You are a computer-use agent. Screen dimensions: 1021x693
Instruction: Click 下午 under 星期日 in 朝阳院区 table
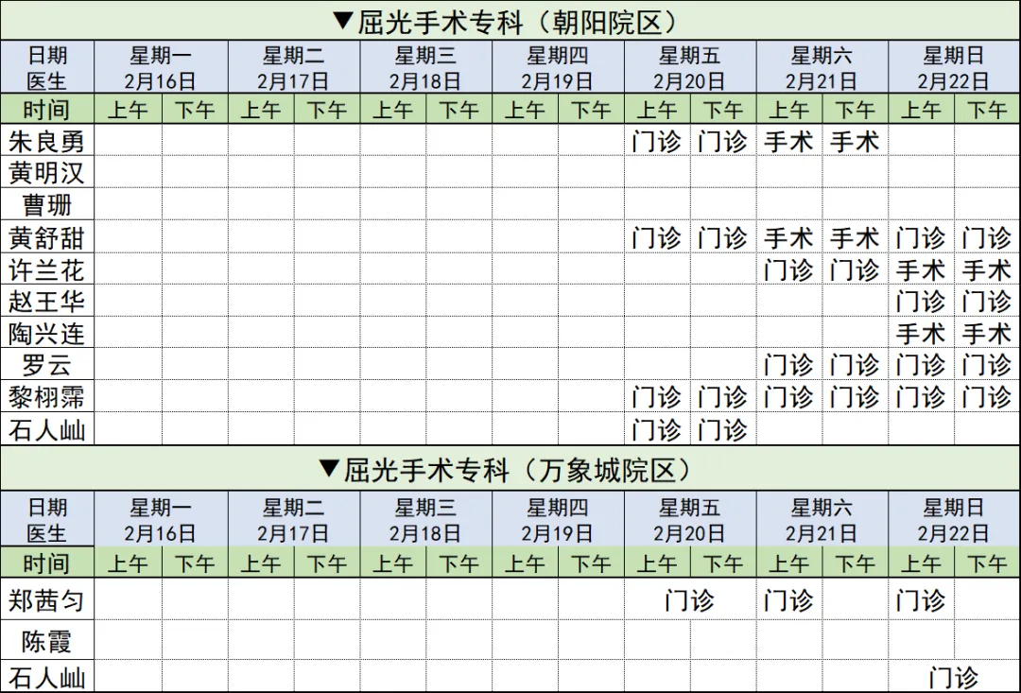pyautogui.click(x=987, y=110)
